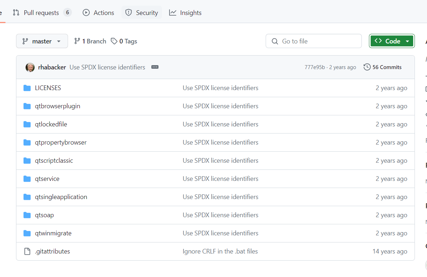427x277 pixels.
Task: Switch to the Security tab
Action: [x=142, y=13]
